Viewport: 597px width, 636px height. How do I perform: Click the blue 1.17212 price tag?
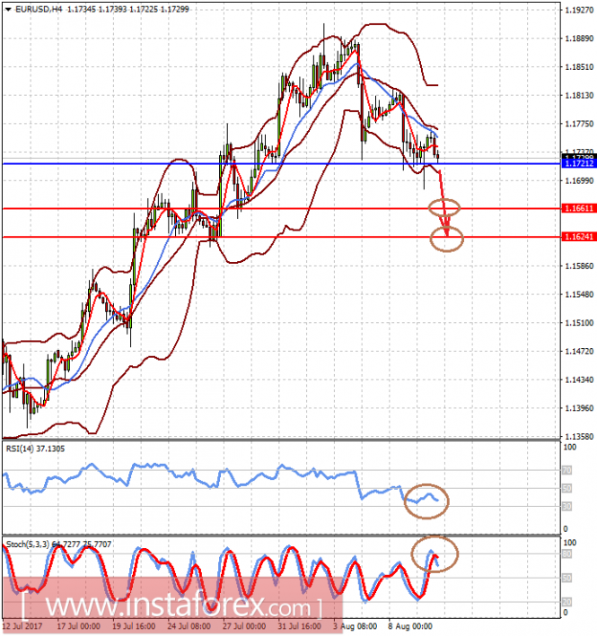point(575,164)
